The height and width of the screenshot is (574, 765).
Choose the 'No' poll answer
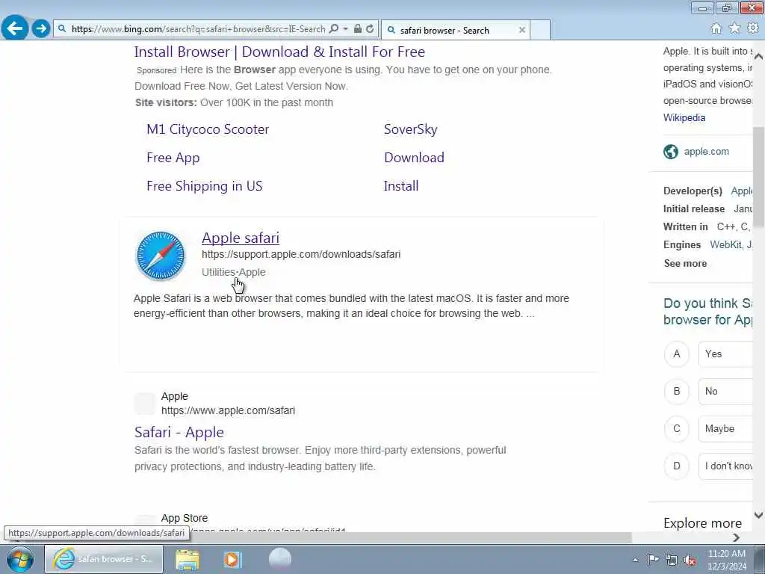725,391
